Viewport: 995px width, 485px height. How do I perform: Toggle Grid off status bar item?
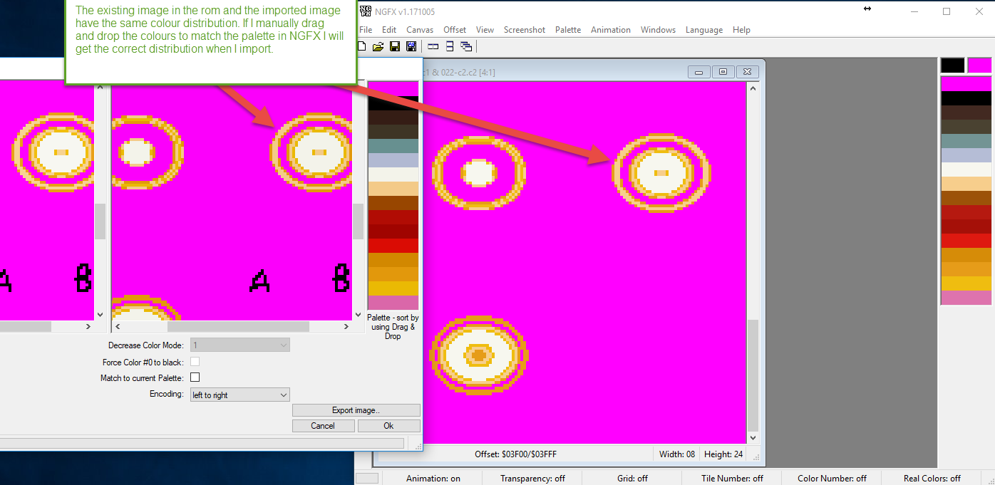coord(632,478)
